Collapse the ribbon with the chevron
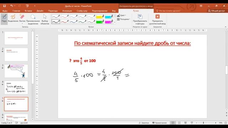Screen dimensions: 228x128 (226, 27)
